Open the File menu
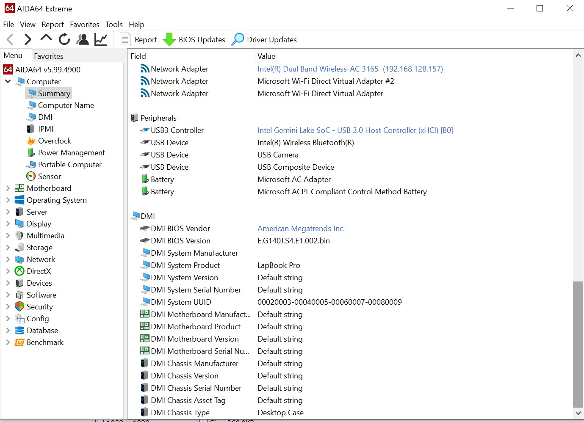Viewport: 584px width, 422px height. coord(8,24)
